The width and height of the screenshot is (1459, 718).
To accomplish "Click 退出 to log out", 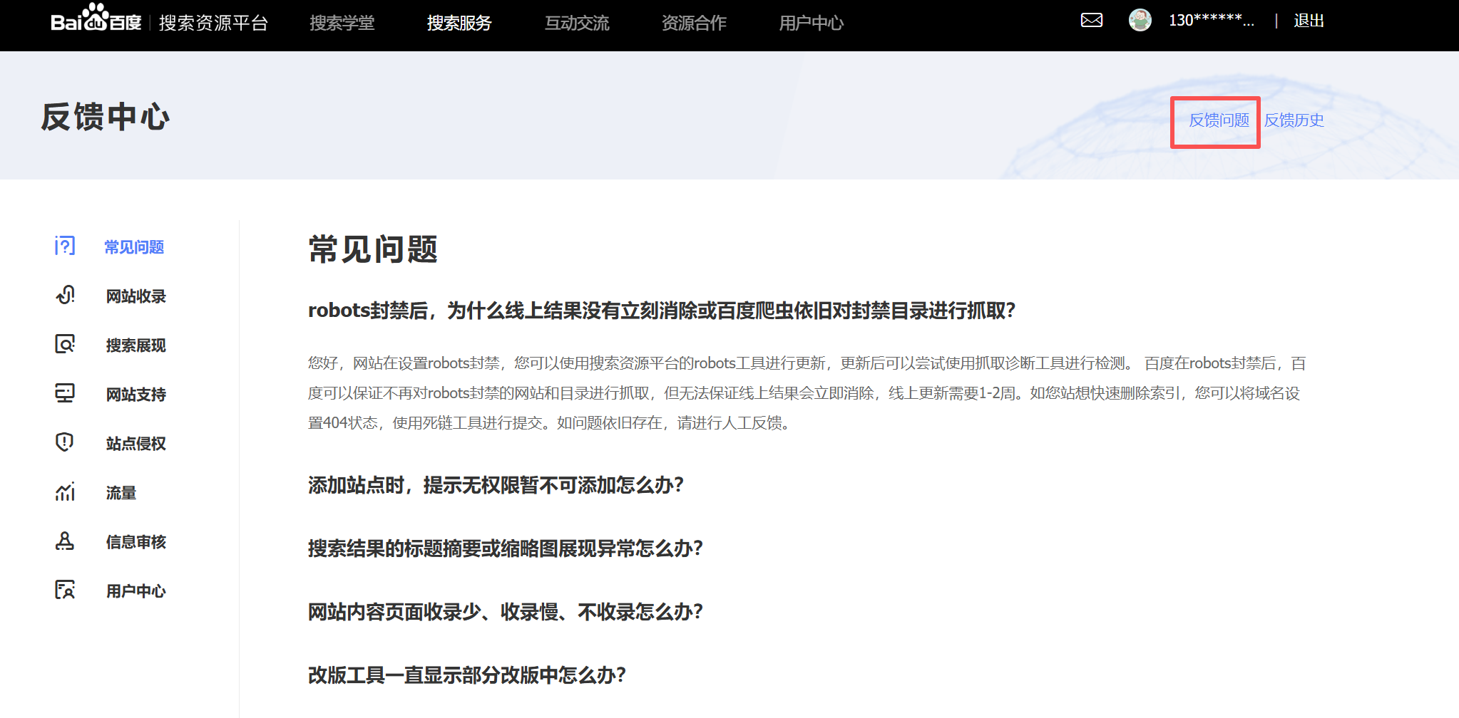I will coord(1308,21).
